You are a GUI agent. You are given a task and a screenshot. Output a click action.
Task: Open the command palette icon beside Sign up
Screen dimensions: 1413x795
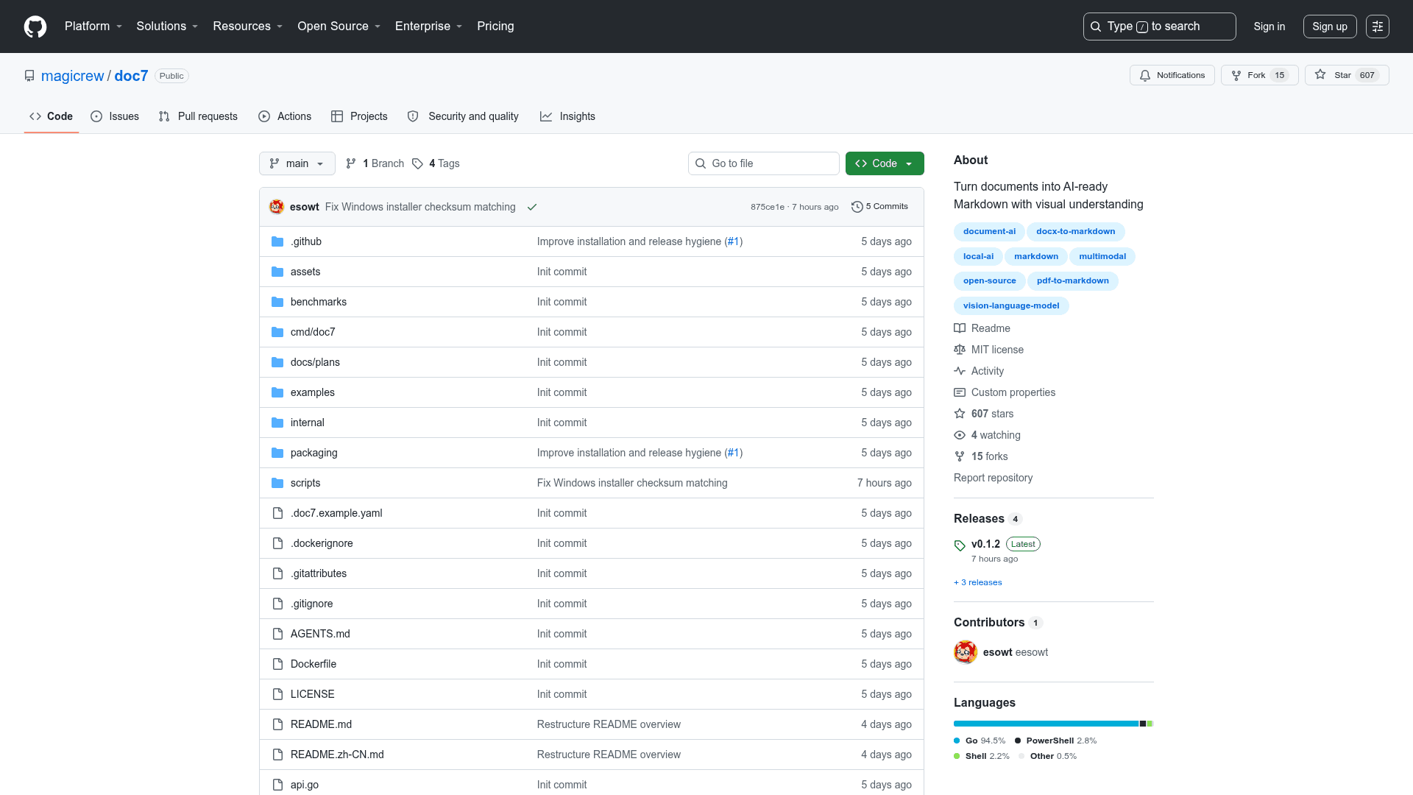click(1378, 26)
